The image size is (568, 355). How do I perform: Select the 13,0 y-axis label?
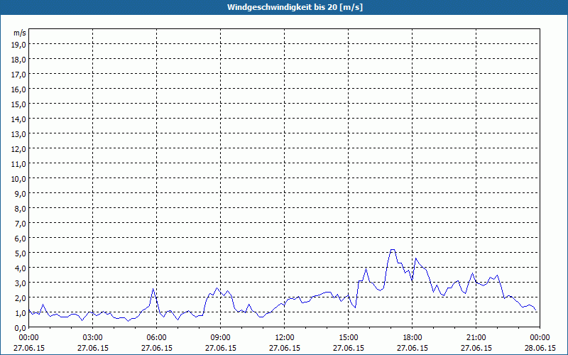tap(20, 134)
